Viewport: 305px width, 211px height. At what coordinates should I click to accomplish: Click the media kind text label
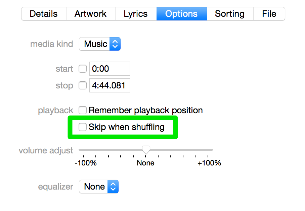click(51, 44)
